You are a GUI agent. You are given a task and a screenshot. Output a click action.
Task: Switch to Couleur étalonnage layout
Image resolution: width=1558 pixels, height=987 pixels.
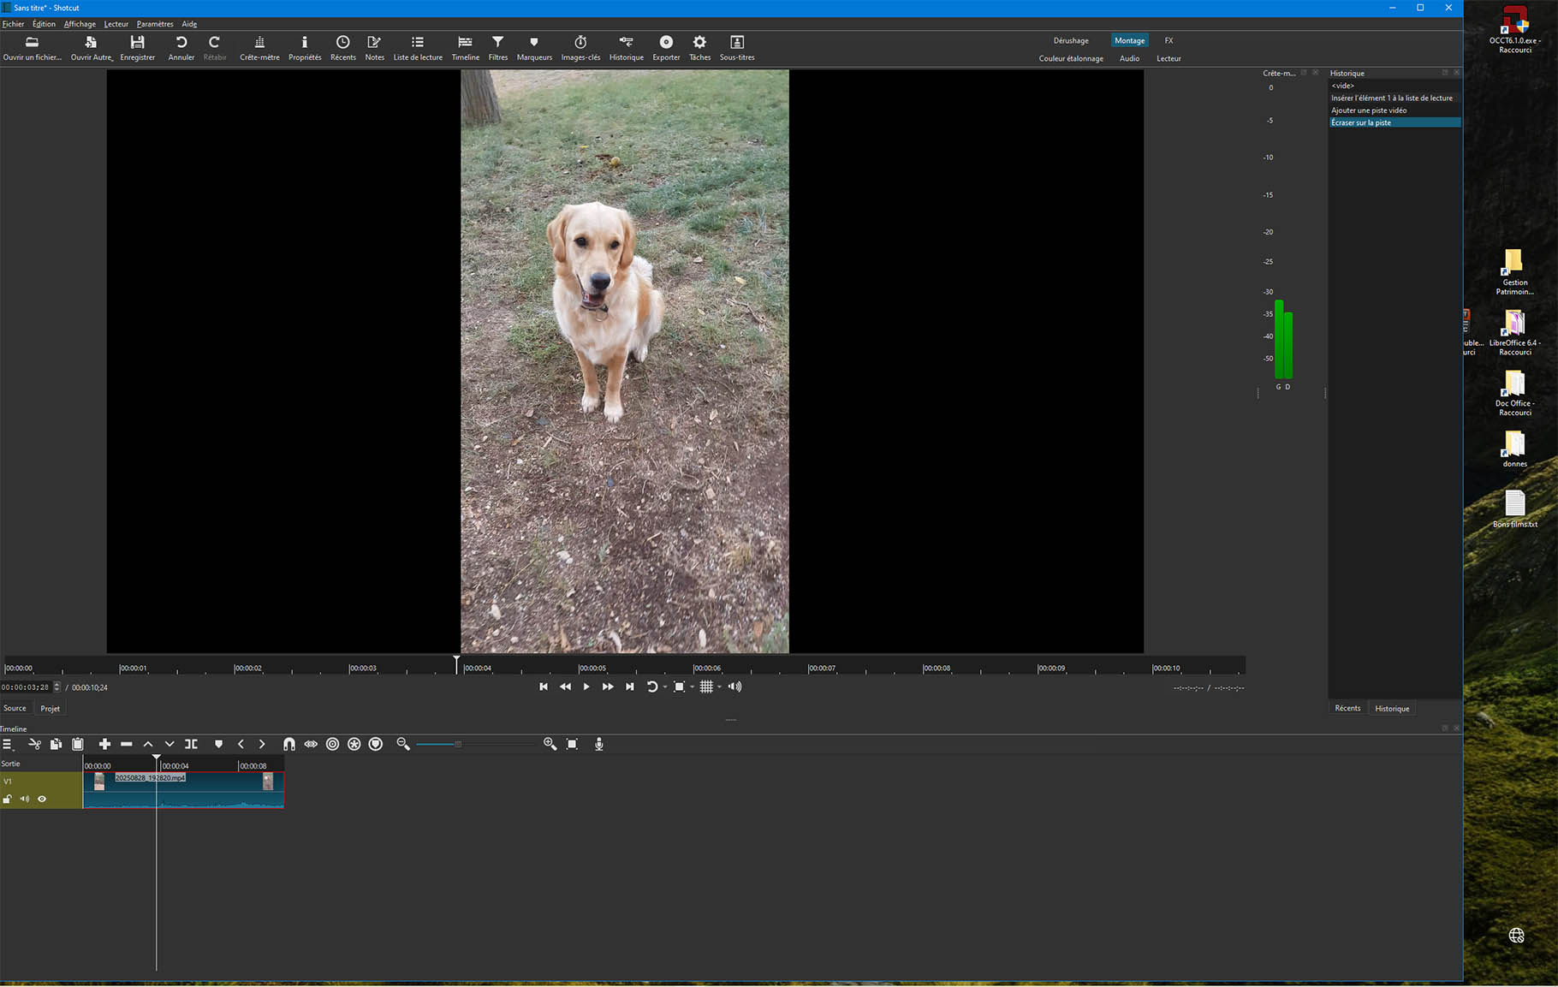click(x=1071, y=58)
